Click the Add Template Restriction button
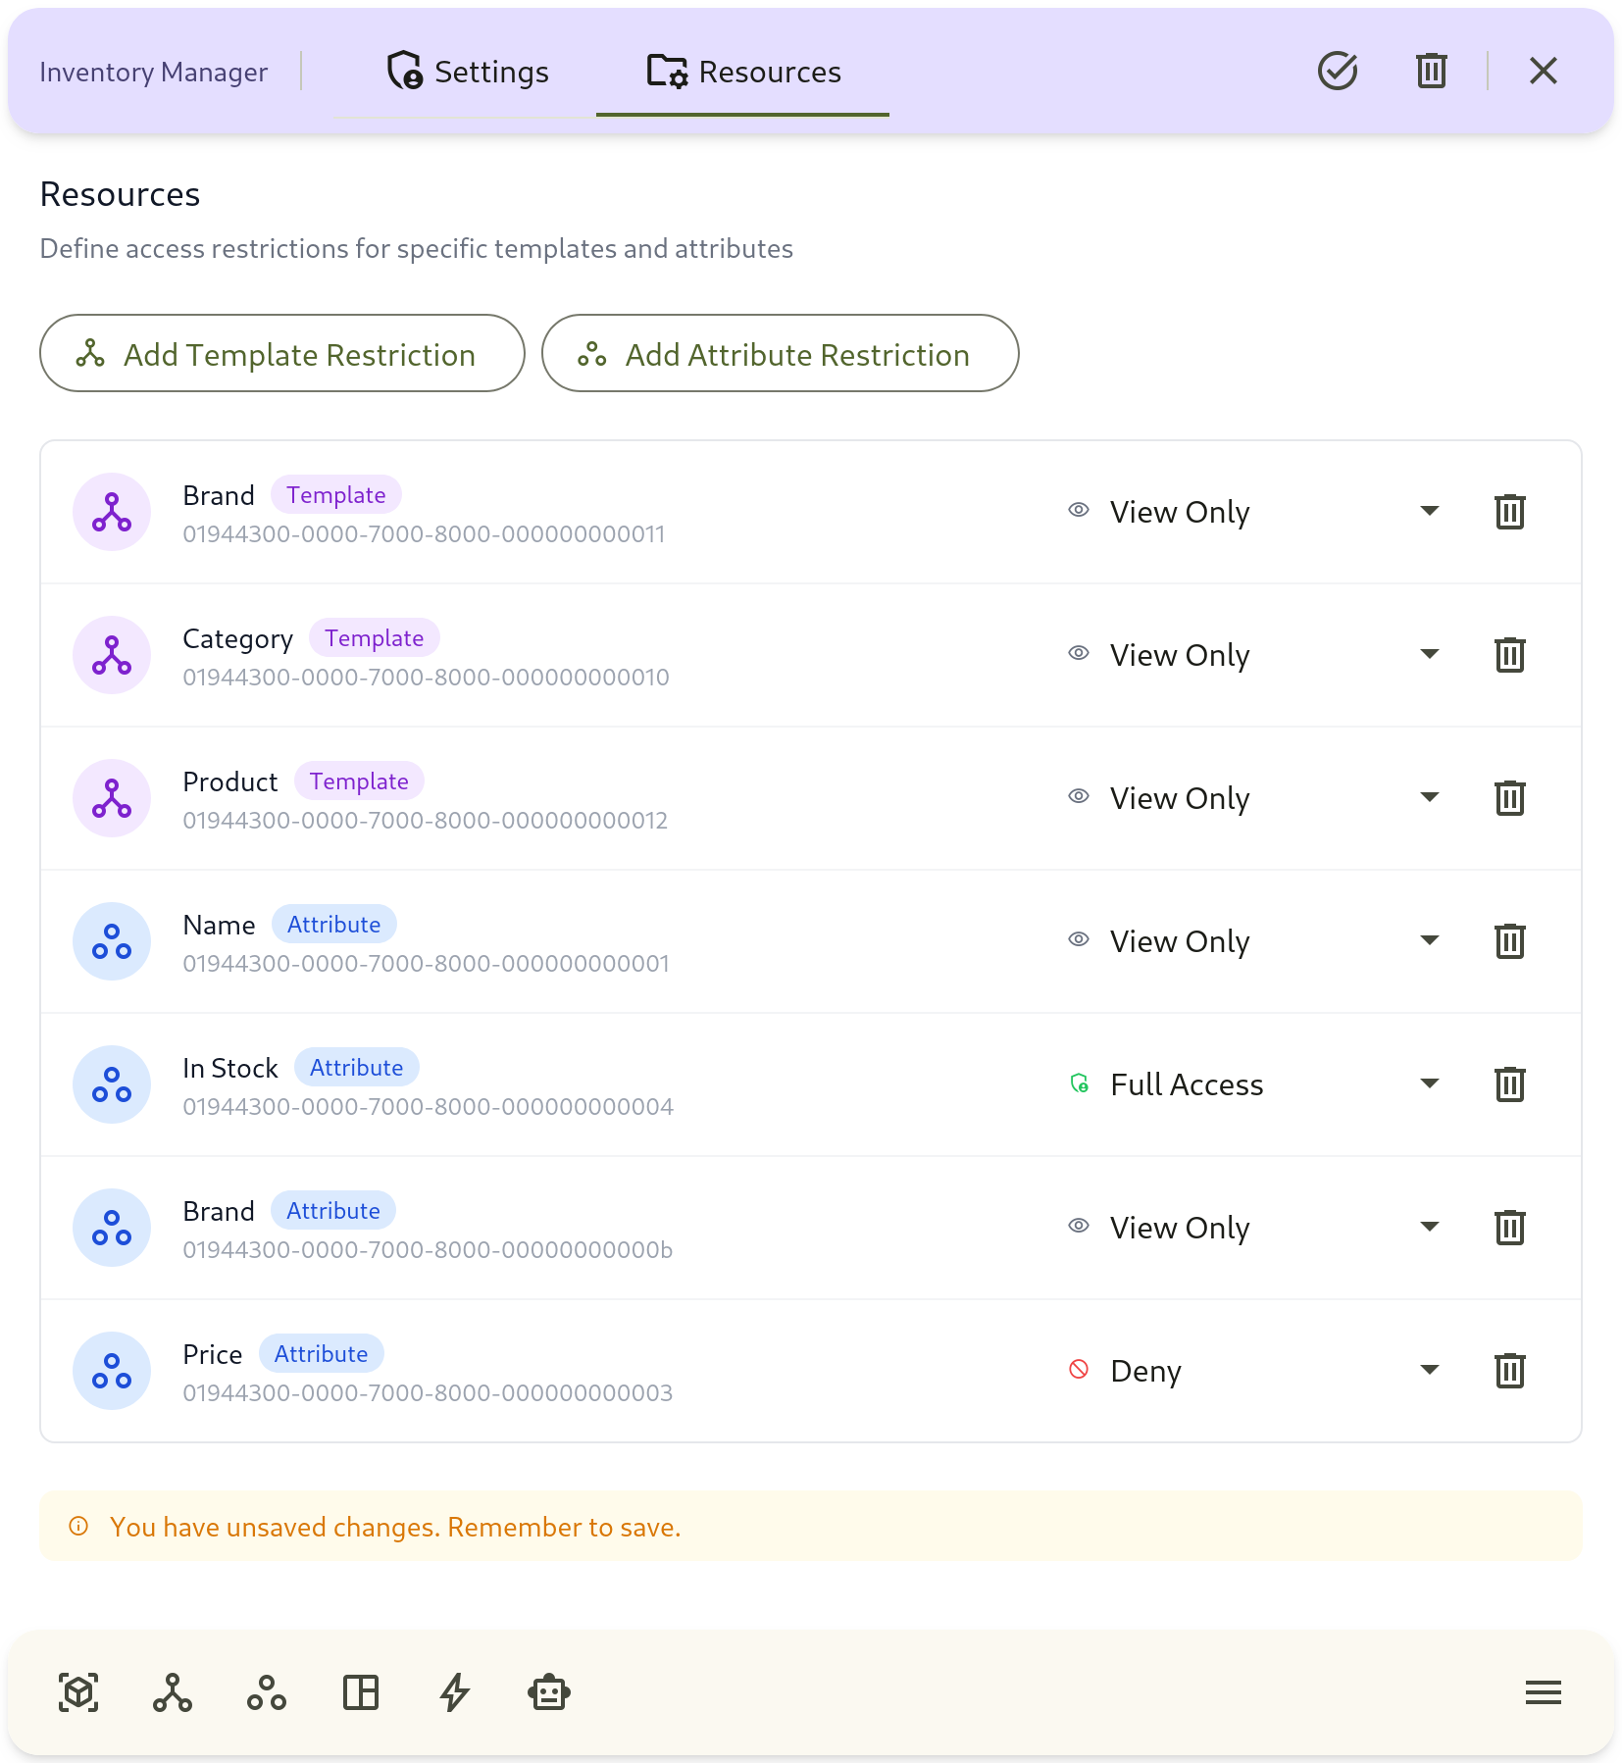Image resolution: width=1622 pixels, height=1763 pixels. (281, 354)
